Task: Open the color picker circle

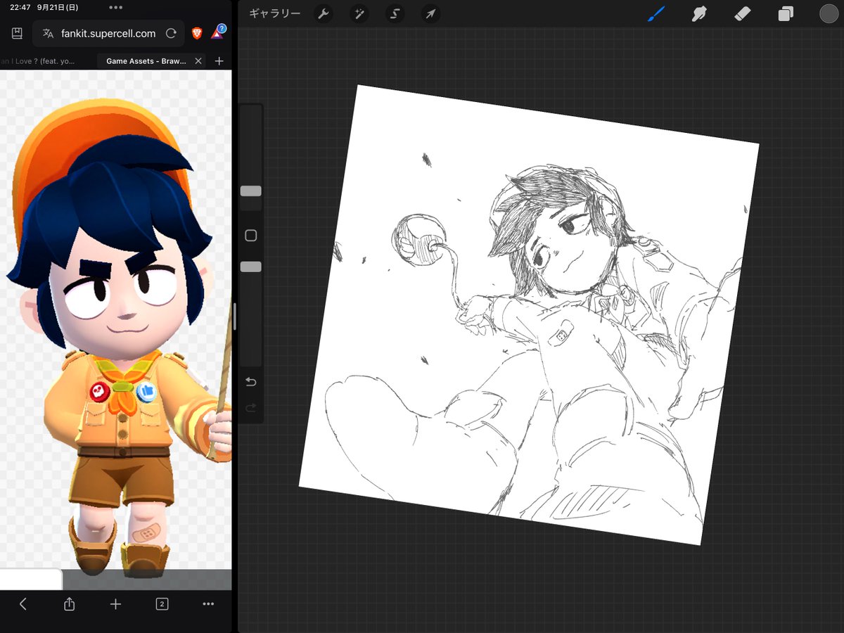Action: click(829, 13)
